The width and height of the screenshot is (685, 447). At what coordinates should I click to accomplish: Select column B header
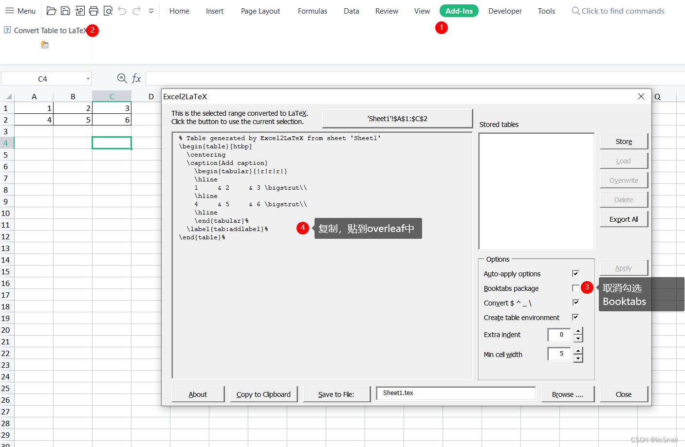73,96
